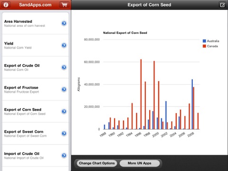Click Canada red legend swatch
Screen dimensions: 228x171
tap(204, 46)
